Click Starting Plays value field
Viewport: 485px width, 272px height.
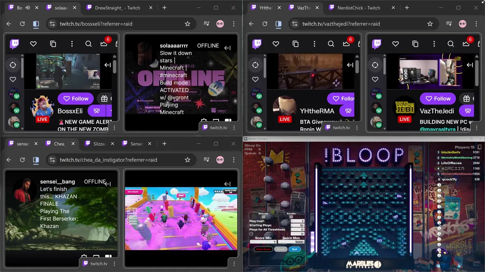(x=297, y=225)
